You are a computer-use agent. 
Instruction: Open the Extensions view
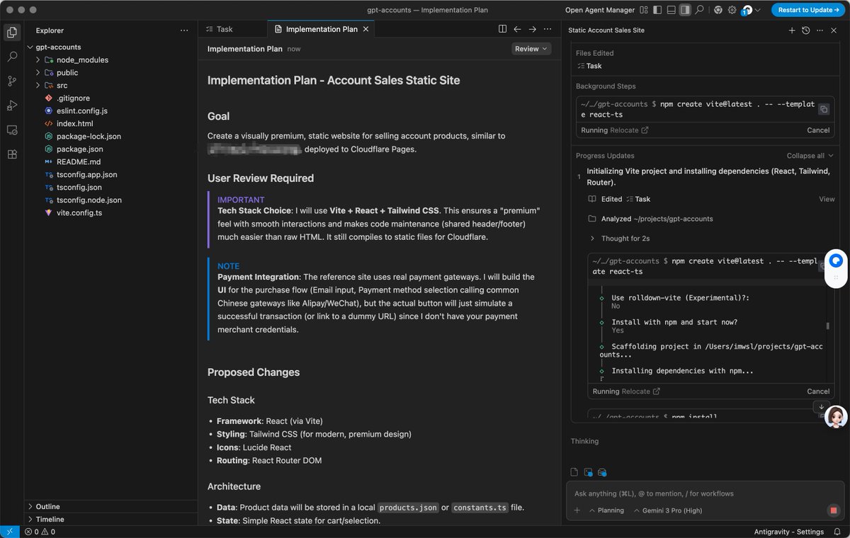pos(12,154)
